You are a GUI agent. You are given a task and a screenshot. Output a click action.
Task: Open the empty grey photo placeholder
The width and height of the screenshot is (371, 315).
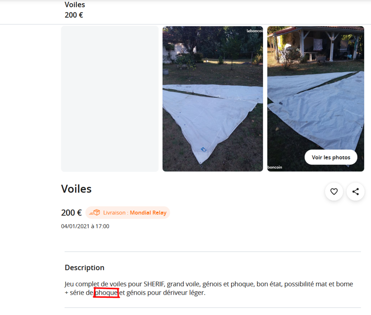(110, 99)
